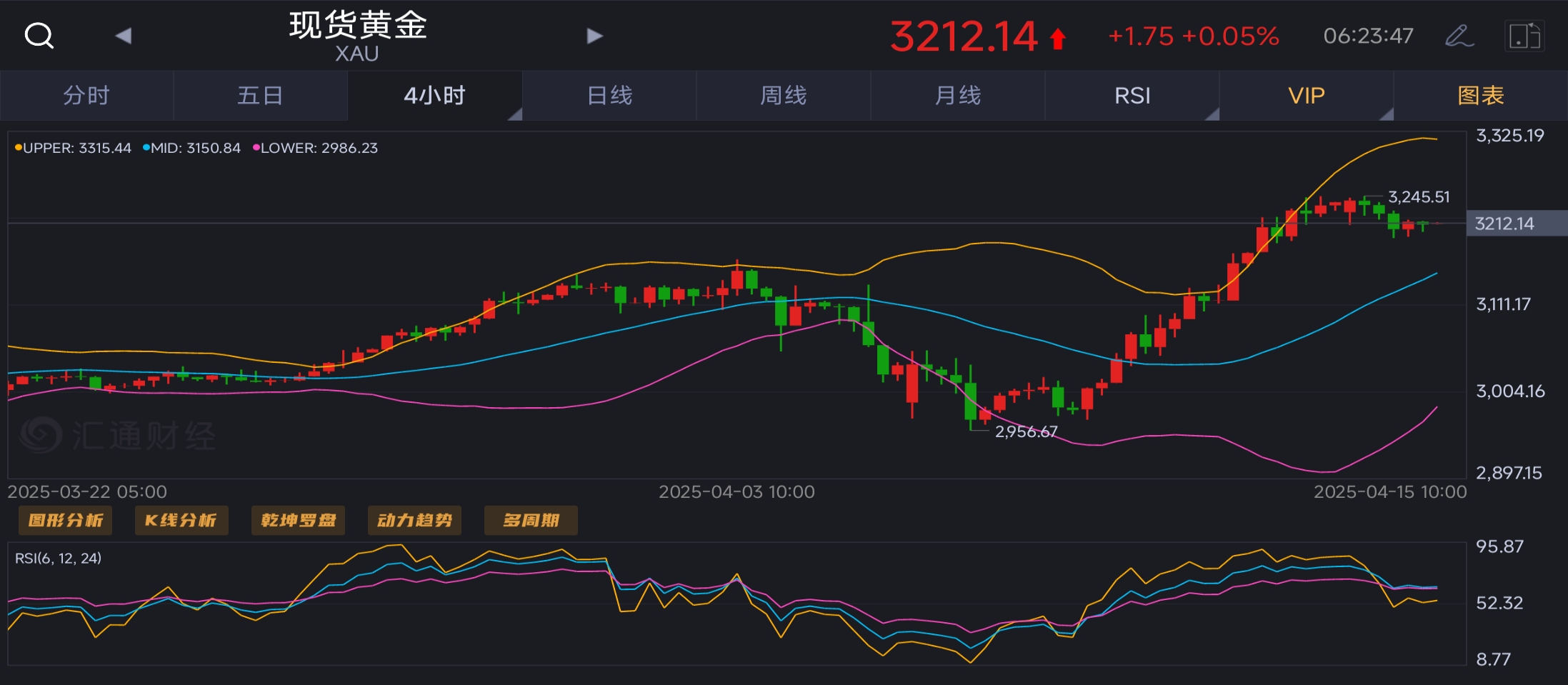1568x685 pixels.
Task: Go to next instrument with right arrow
Action: (x=594, y=36)
